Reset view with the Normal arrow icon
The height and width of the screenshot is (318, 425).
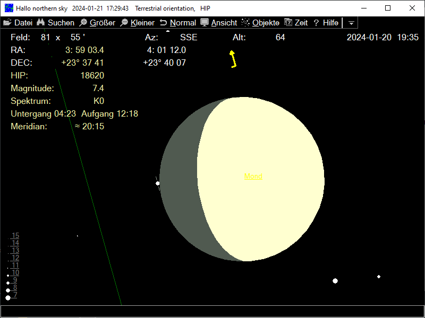pos(163,23)
